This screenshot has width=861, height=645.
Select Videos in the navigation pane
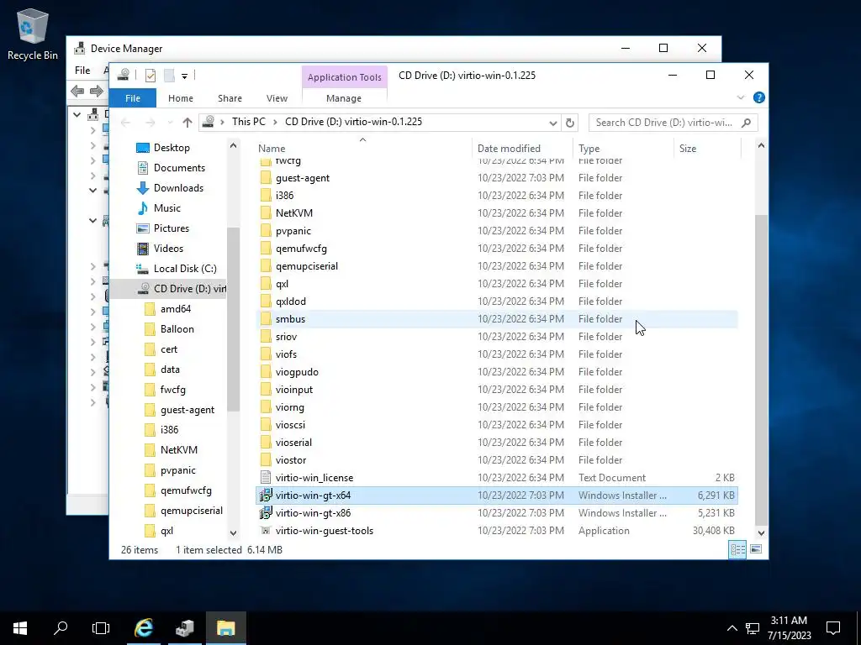coord(168,249)
